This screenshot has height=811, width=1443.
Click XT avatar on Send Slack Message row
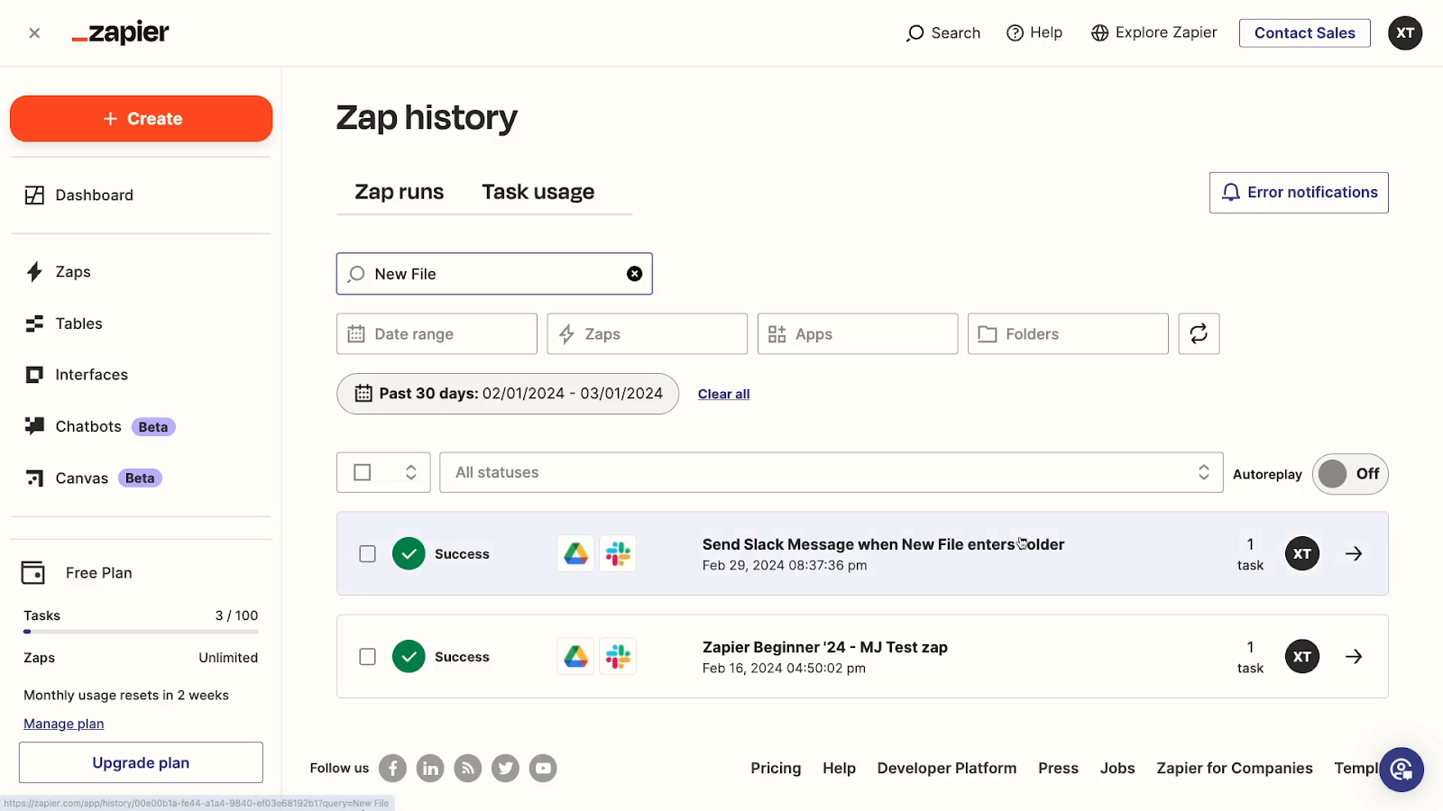[1301, 554]
